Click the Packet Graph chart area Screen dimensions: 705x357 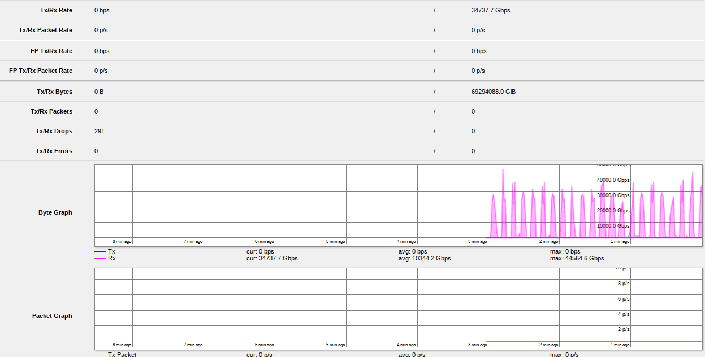pos(398,308)
